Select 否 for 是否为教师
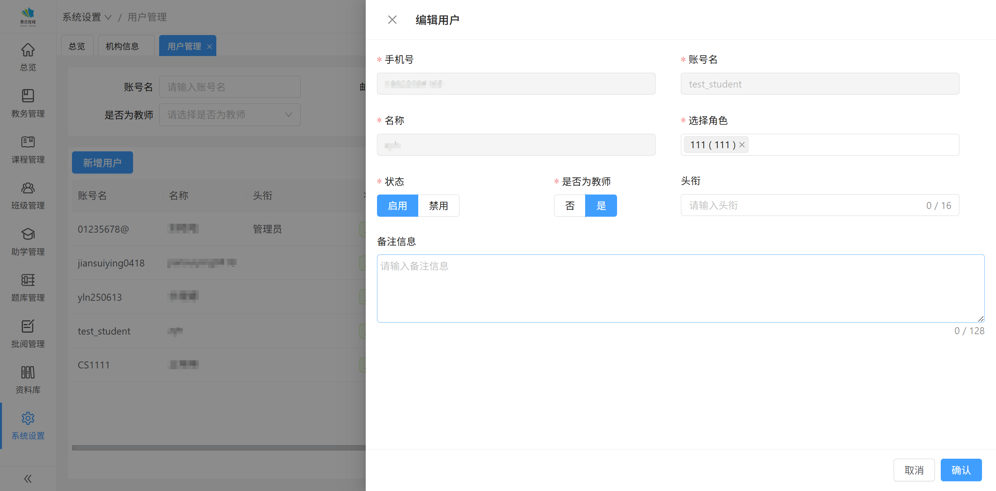 pos(570,205)
